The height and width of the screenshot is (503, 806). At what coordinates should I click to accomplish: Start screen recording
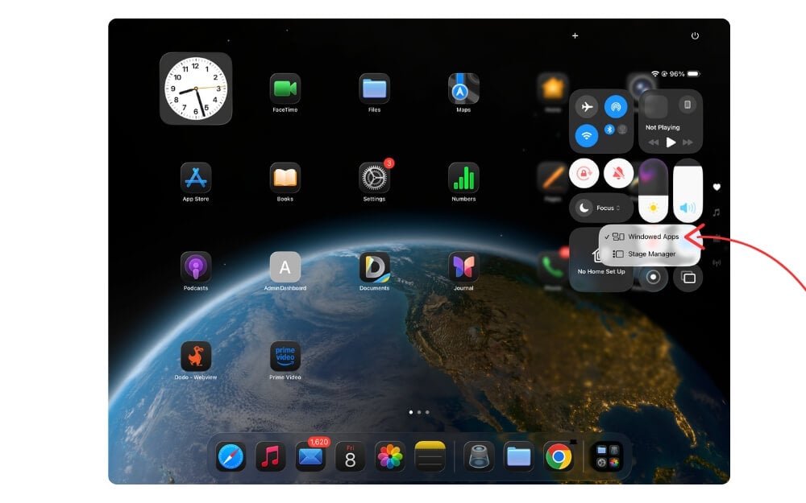653,277
